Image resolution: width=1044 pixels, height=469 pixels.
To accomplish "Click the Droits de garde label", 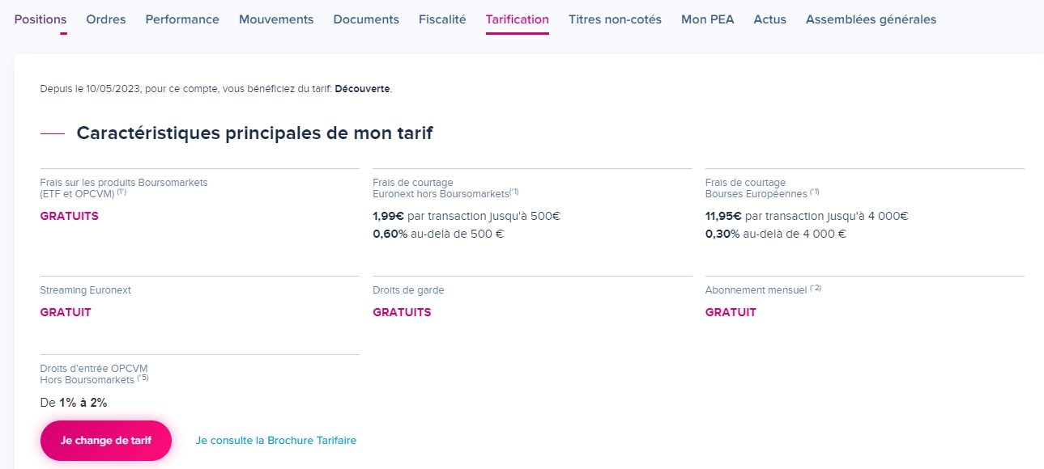I will pyautogui.click(x=408, y=290).
